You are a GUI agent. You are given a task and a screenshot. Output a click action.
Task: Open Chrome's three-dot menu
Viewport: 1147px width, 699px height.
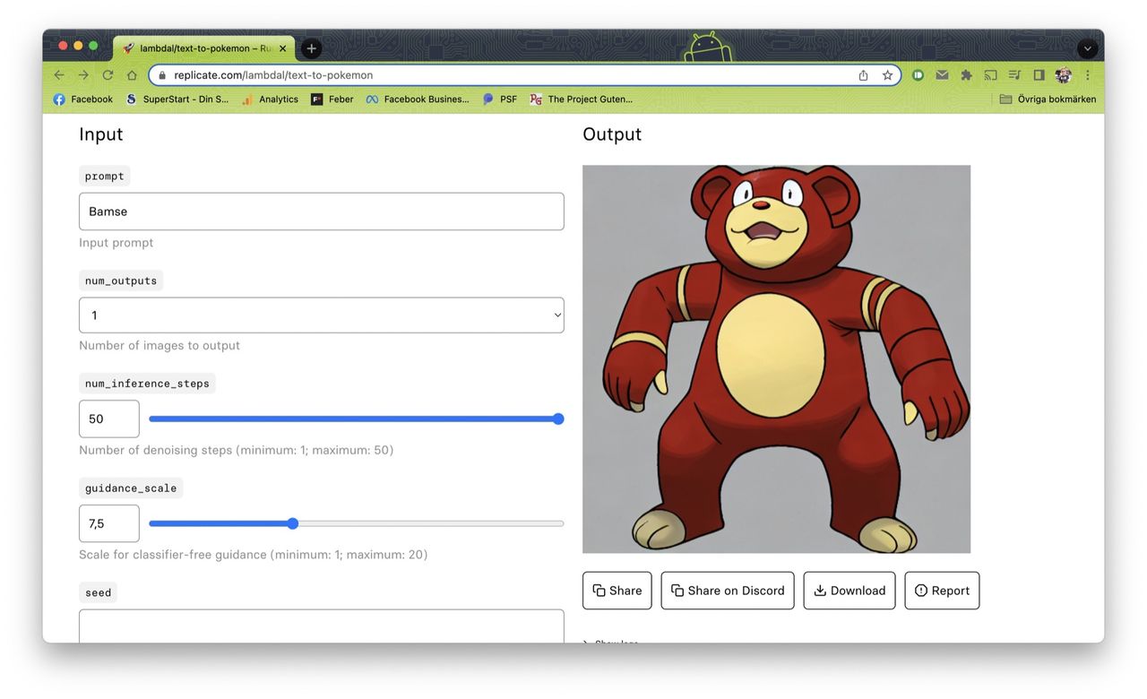(1088, 75)
